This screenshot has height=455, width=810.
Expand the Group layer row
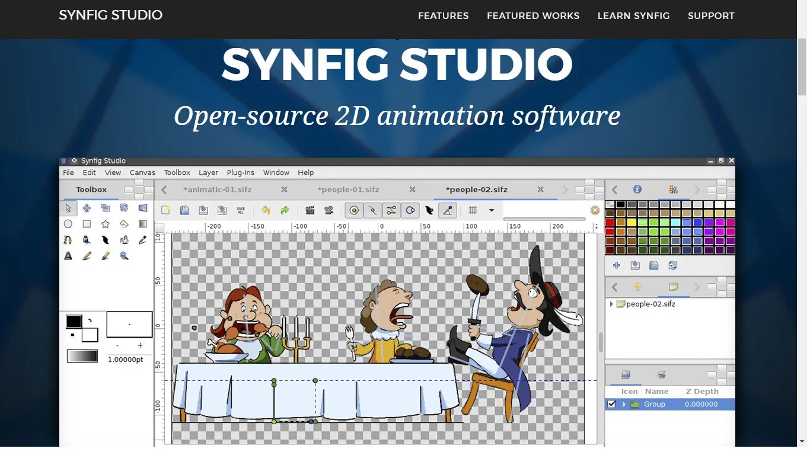tap(624, 404)
